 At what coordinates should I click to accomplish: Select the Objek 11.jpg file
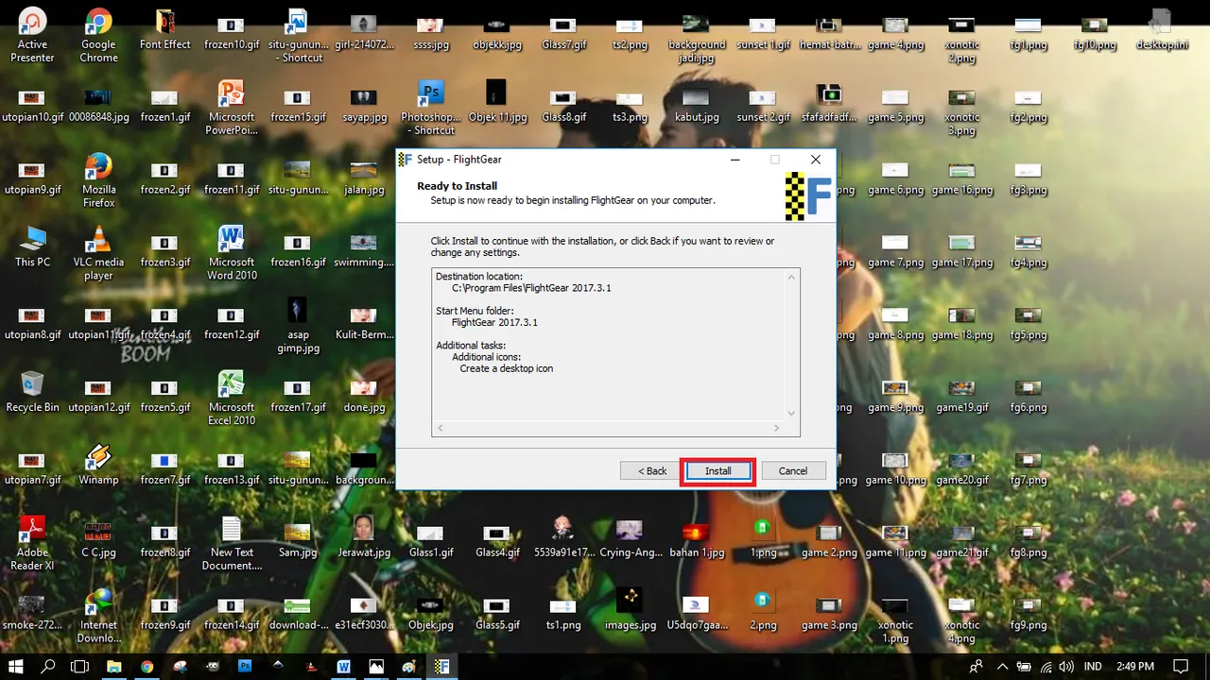click(x=496, y=103)
